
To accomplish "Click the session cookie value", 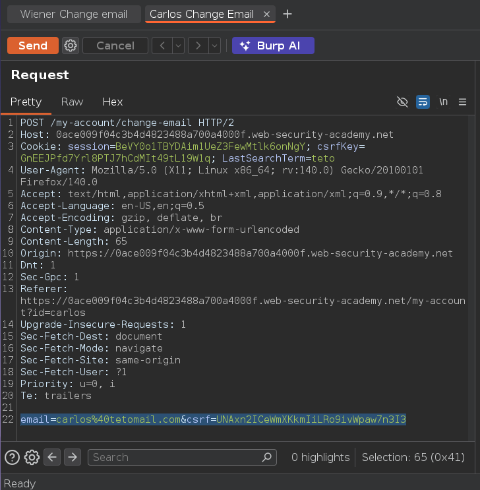I will [x=210, y=146].
